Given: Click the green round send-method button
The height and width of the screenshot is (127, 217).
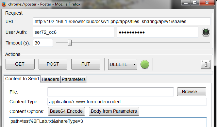Looking at the screenshot, I should tap(145, 64).
